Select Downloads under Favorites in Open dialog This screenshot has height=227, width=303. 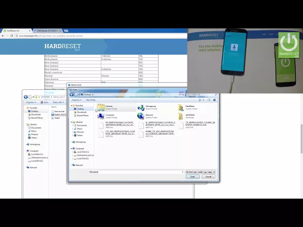pos(81,112)
